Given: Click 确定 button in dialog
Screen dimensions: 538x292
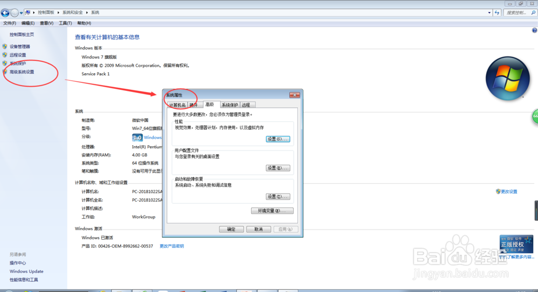Looking at the screenshot, I should [x=231, y=229].
